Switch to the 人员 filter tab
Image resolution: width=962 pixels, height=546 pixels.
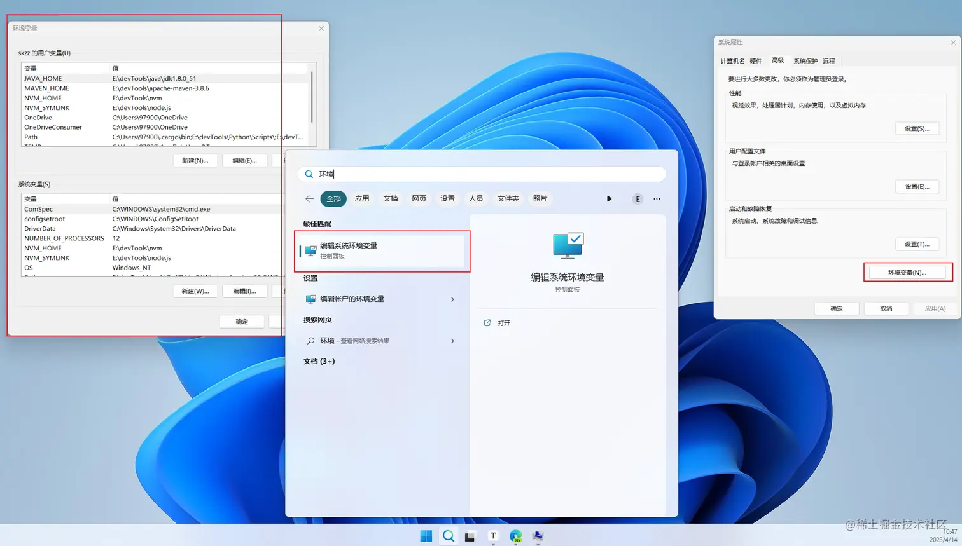pyautogui.click(x=476, y=199)
